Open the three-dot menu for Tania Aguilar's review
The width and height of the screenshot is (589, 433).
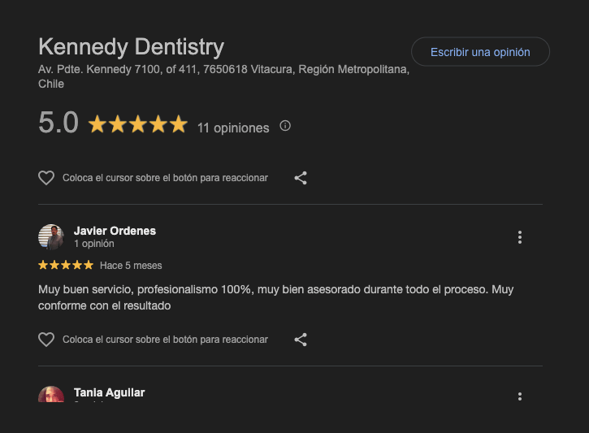(x=520, y=396)
